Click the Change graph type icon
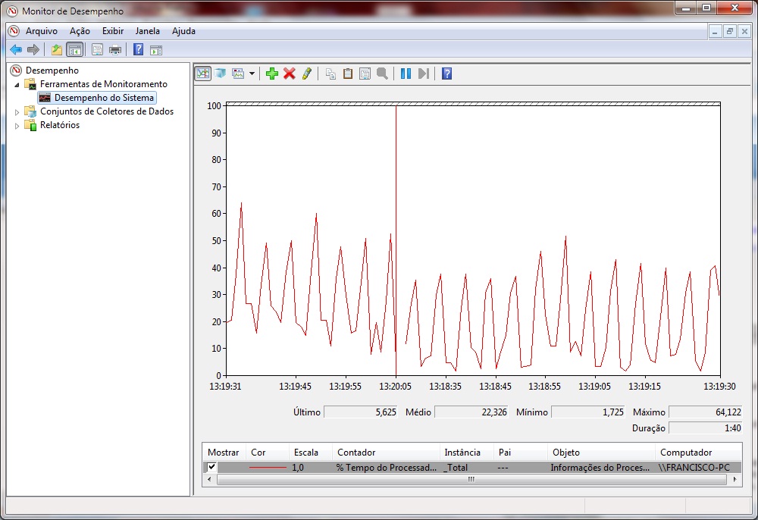The image size is (758, 520). click(238, 74)
